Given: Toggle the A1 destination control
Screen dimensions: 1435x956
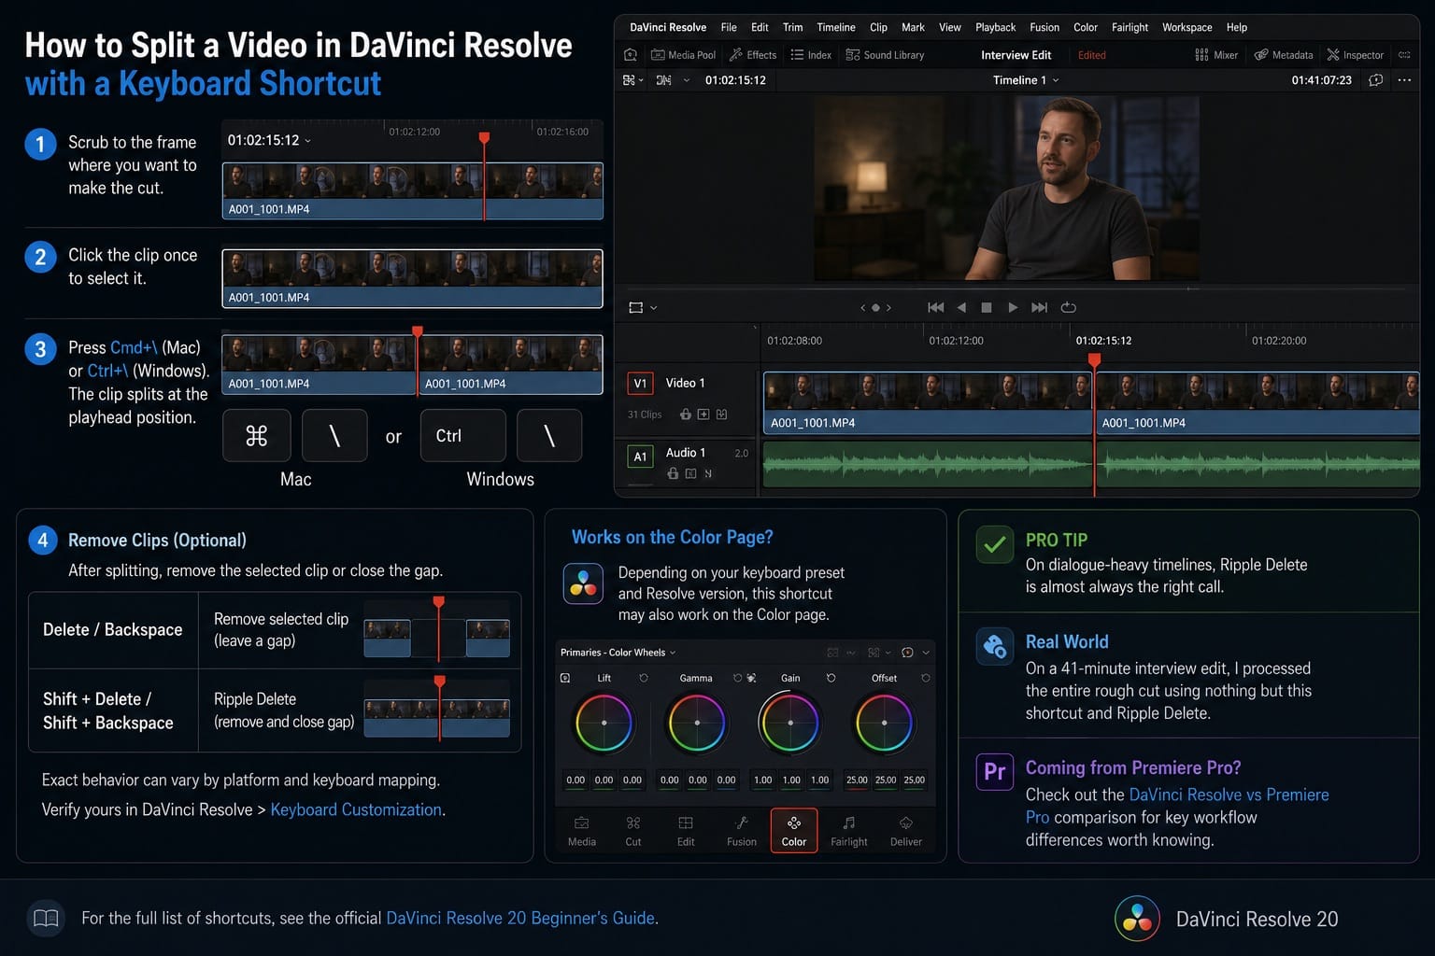Looking at the screenshot, I should (x=640, y=457).
